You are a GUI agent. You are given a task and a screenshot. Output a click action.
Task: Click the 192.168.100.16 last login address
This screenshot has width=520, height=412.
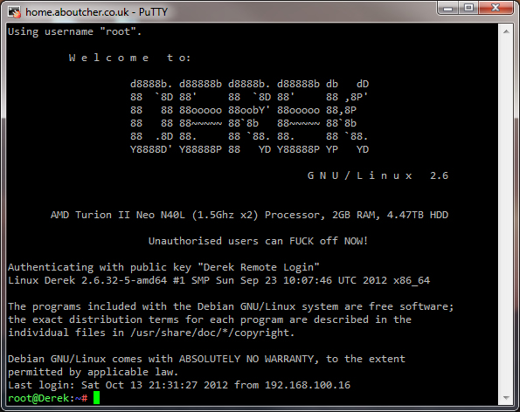tap(308, 385)
